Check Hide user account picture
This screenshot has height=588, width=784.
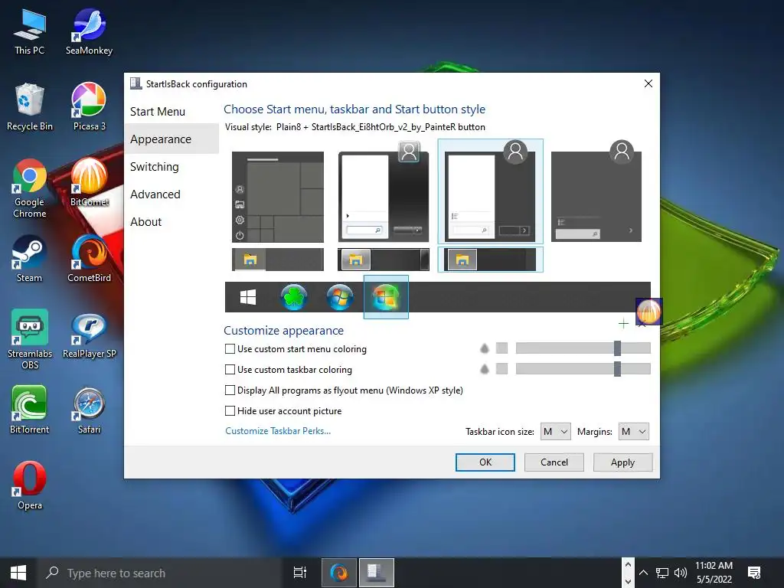(x=283, y=411)
